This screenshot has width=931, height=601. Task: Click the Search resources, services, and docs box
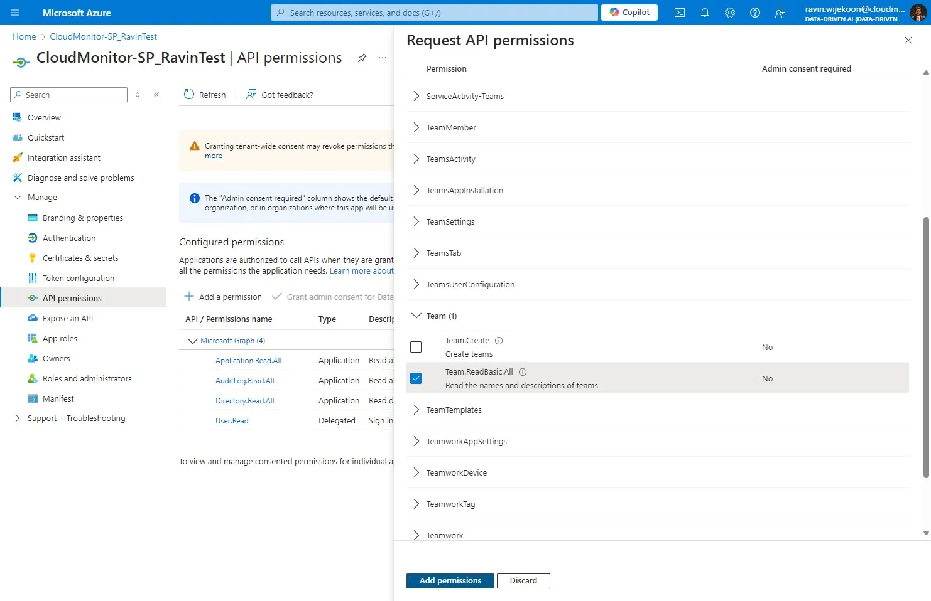[435, 13]
